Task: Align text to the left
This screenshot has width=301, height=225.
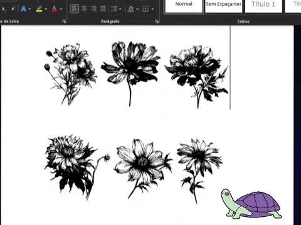Action: (x=74, y=9)
